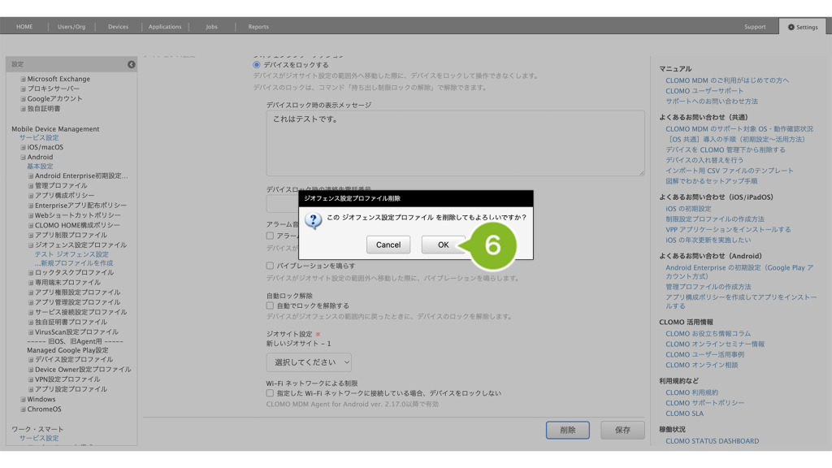Confirm deletion with the OK button

click(x=443, y=245)
